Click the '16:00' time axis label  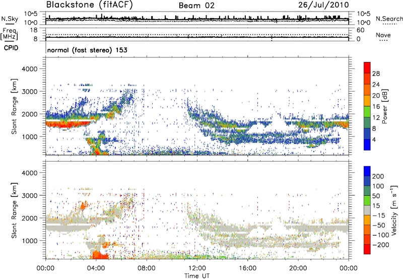(x=247, y=268)
